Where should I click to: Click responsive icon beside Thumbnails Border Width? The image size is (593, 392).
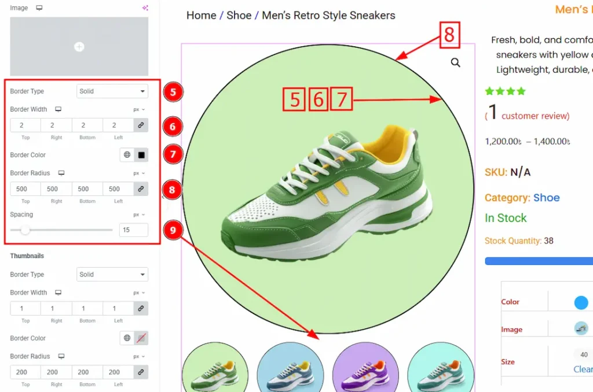58,293
